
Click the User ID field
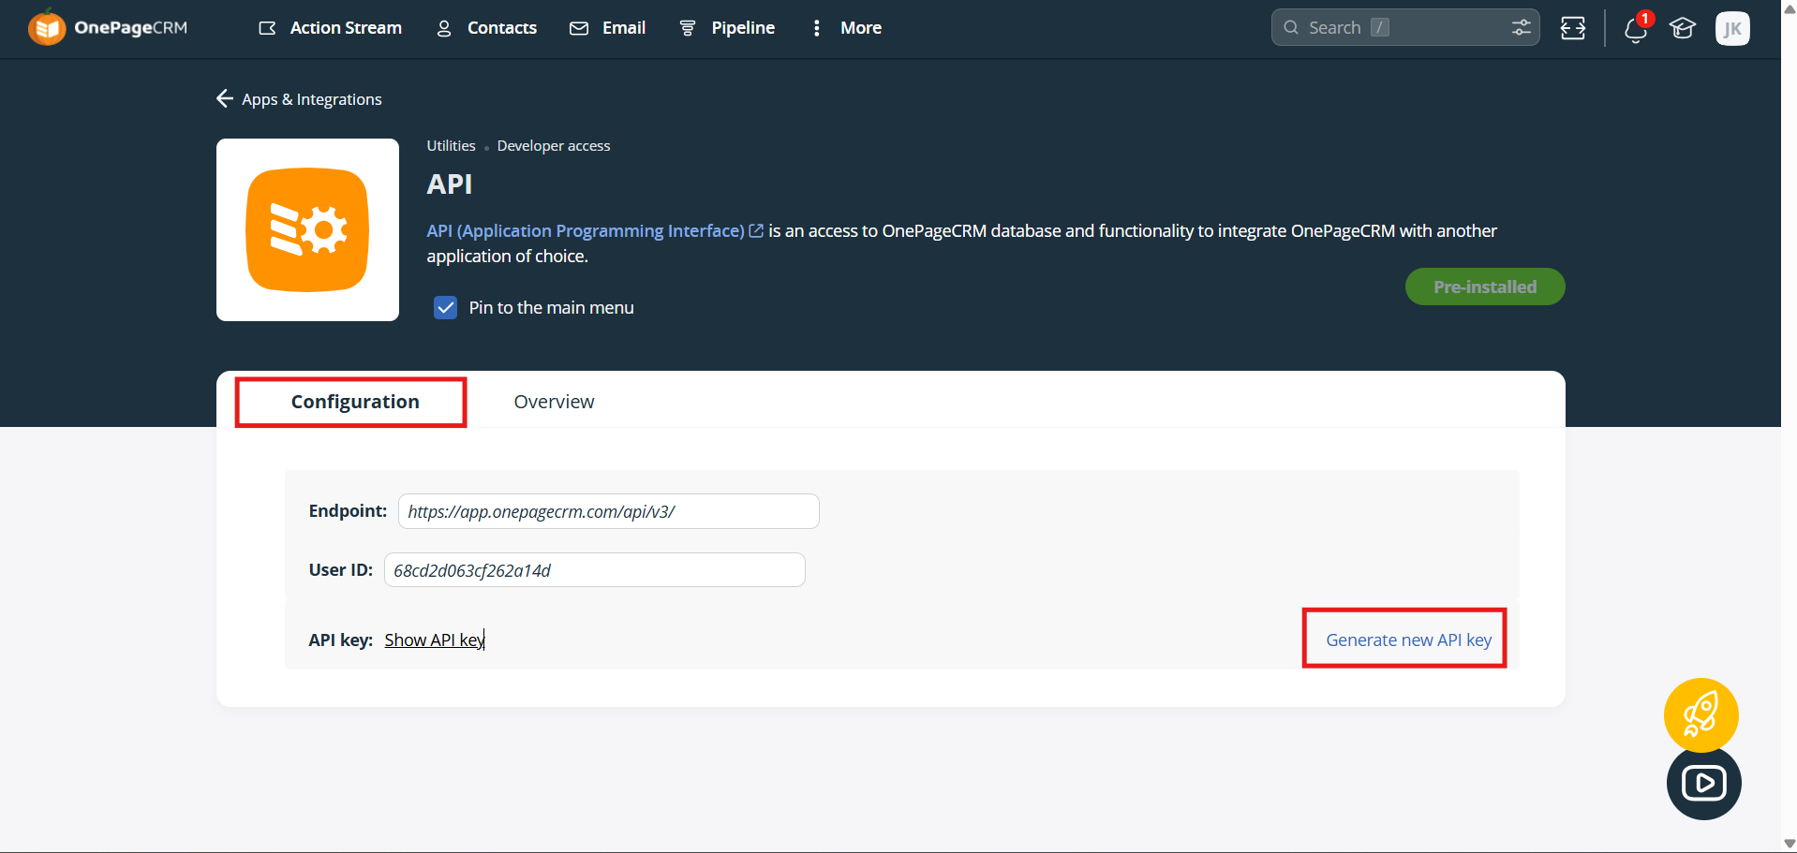[595, 570]
